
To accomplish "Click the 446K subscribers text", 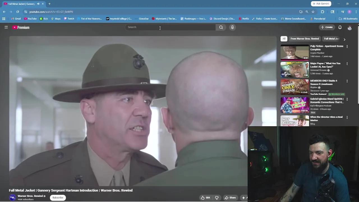I will pos(26,199).
